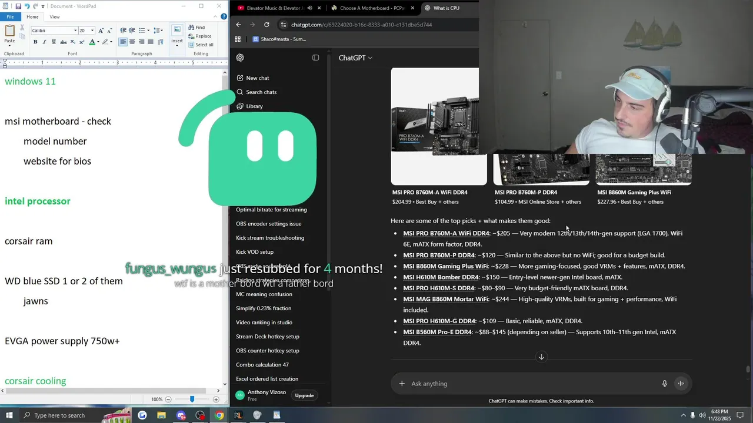
Task: Collapse the ChatGPT sidebar
Action: pyautogui.click(x=316, y=58)
